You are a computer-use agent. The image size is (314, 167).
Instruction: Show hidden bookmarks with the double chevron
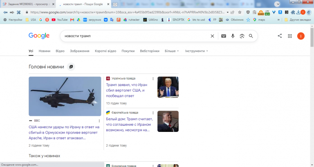point(278,20)
